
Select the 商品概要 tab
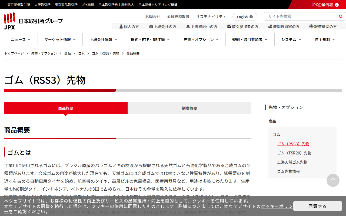(x=66, y=108)
